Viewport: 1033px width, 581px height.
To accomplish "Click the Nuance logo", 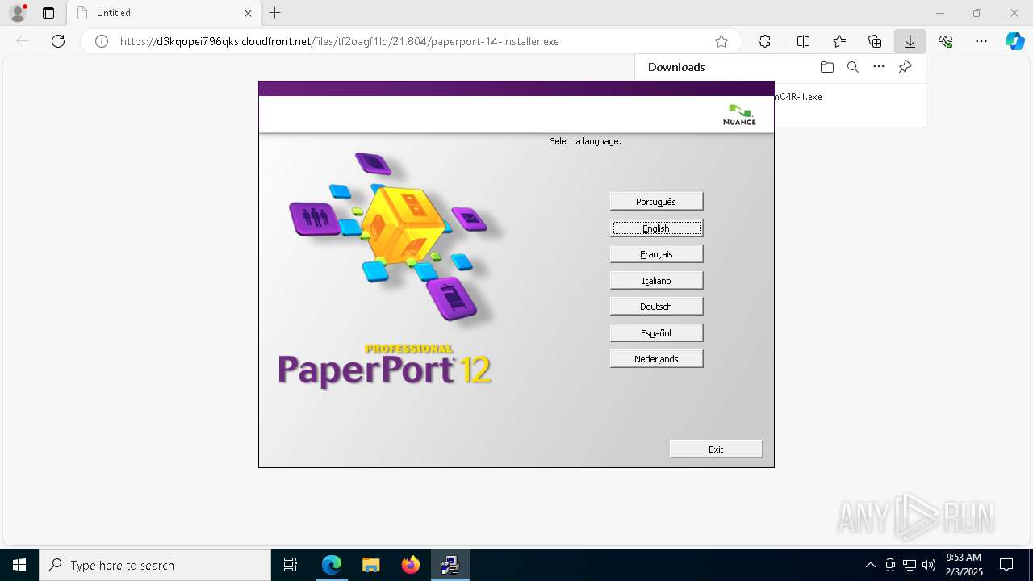I will coord(739,115).
